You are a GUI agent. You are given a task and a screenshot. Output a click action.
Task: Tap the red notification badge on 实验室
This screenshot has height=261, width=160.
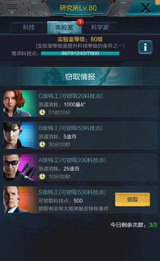coord(80,22)
